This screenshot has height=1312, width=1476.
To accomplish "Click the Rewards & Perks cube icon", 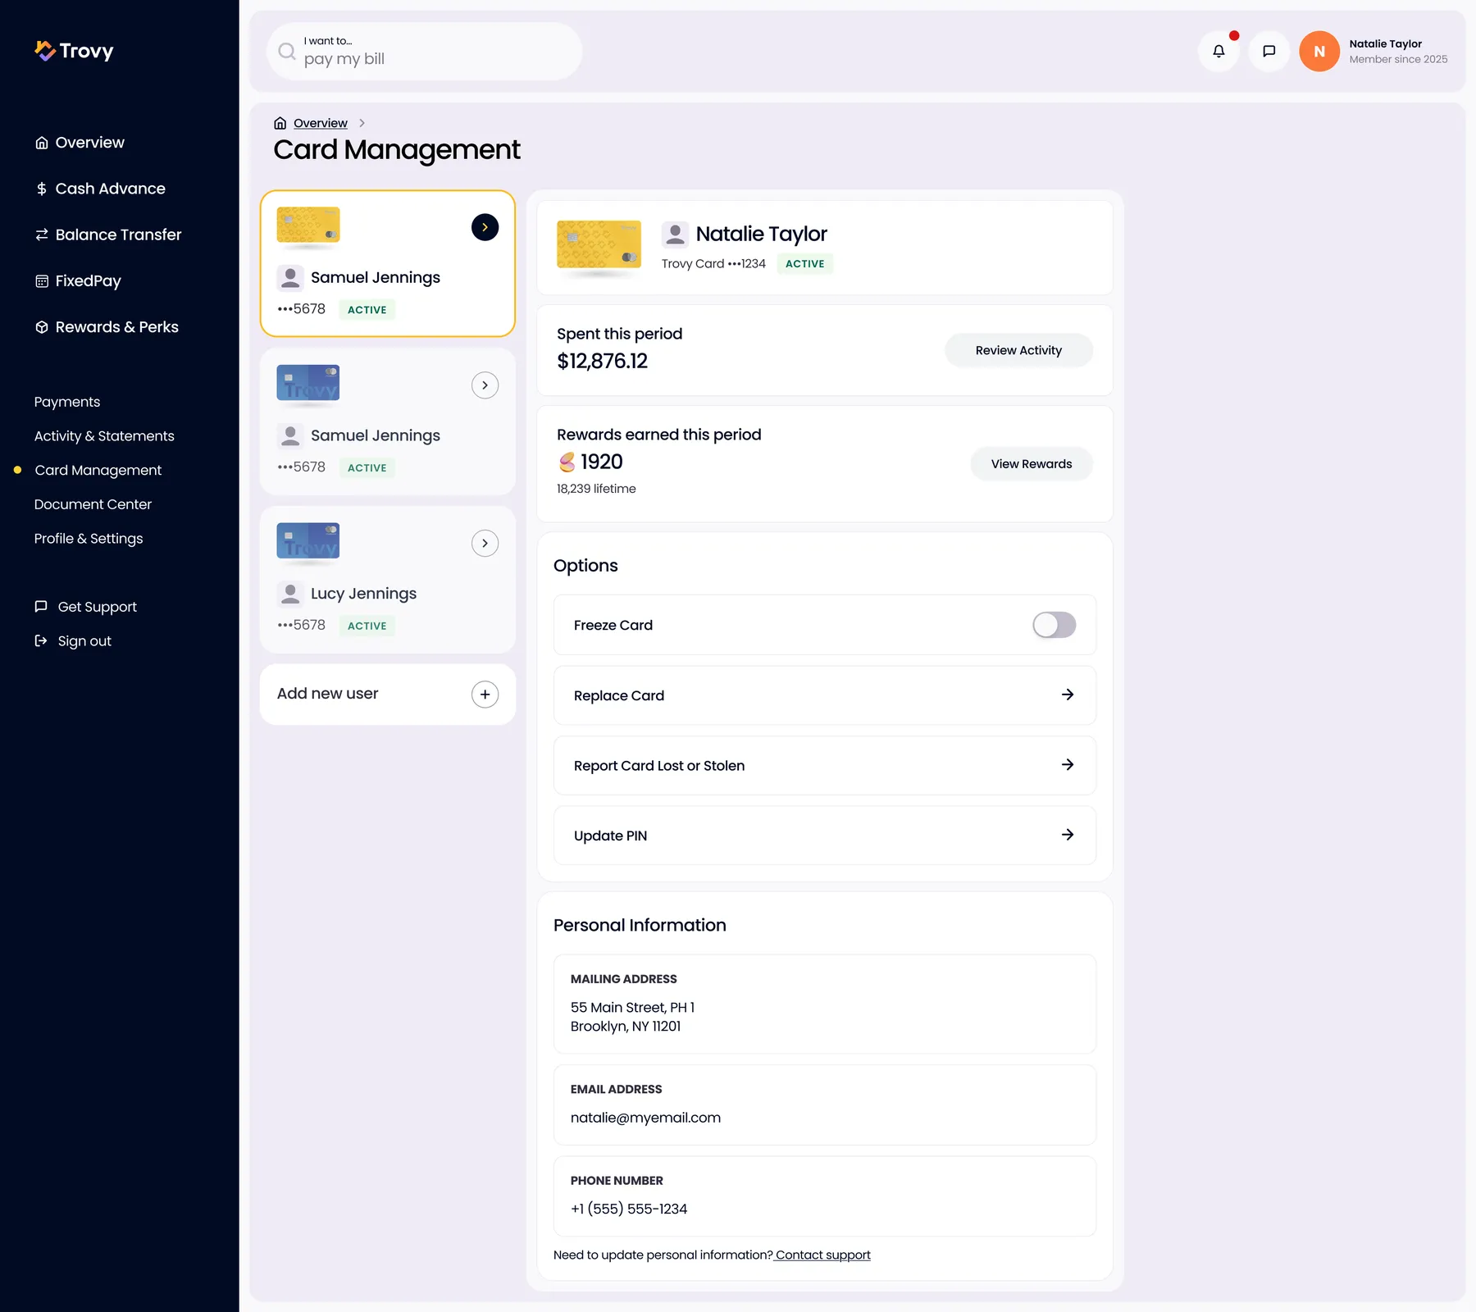I will tap(42, 327).
